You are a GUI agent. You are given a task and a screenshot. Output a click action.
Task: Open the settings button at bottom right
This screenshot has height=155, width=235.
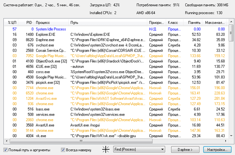click(x=217, y=149)
